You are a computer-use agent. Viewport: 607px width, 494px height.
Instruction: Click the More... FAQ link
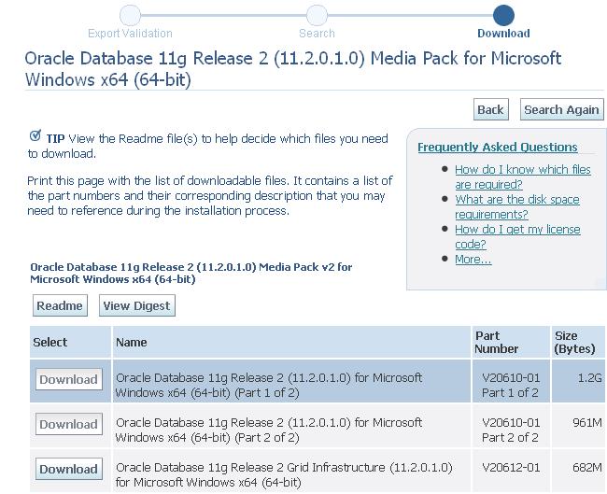(x=473, y=259)
